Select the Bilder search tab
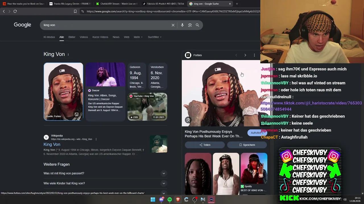The width and height of the screenshot is (364, 204). pos(72,37)
